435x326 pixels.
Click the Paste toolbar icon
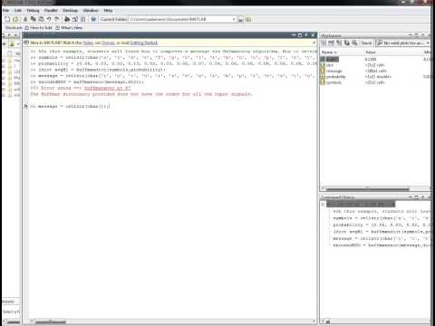pyautogui.click(x=41, y=19)
